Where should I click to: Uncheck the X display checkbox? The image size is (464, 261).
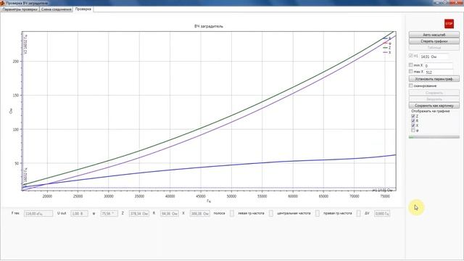413,125
